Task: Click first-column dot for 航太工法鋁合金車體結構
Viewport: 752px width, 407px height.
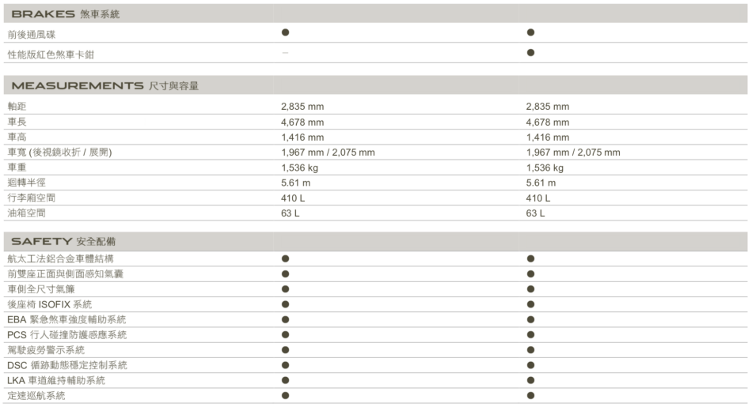Action: click(x=285, y=258)
